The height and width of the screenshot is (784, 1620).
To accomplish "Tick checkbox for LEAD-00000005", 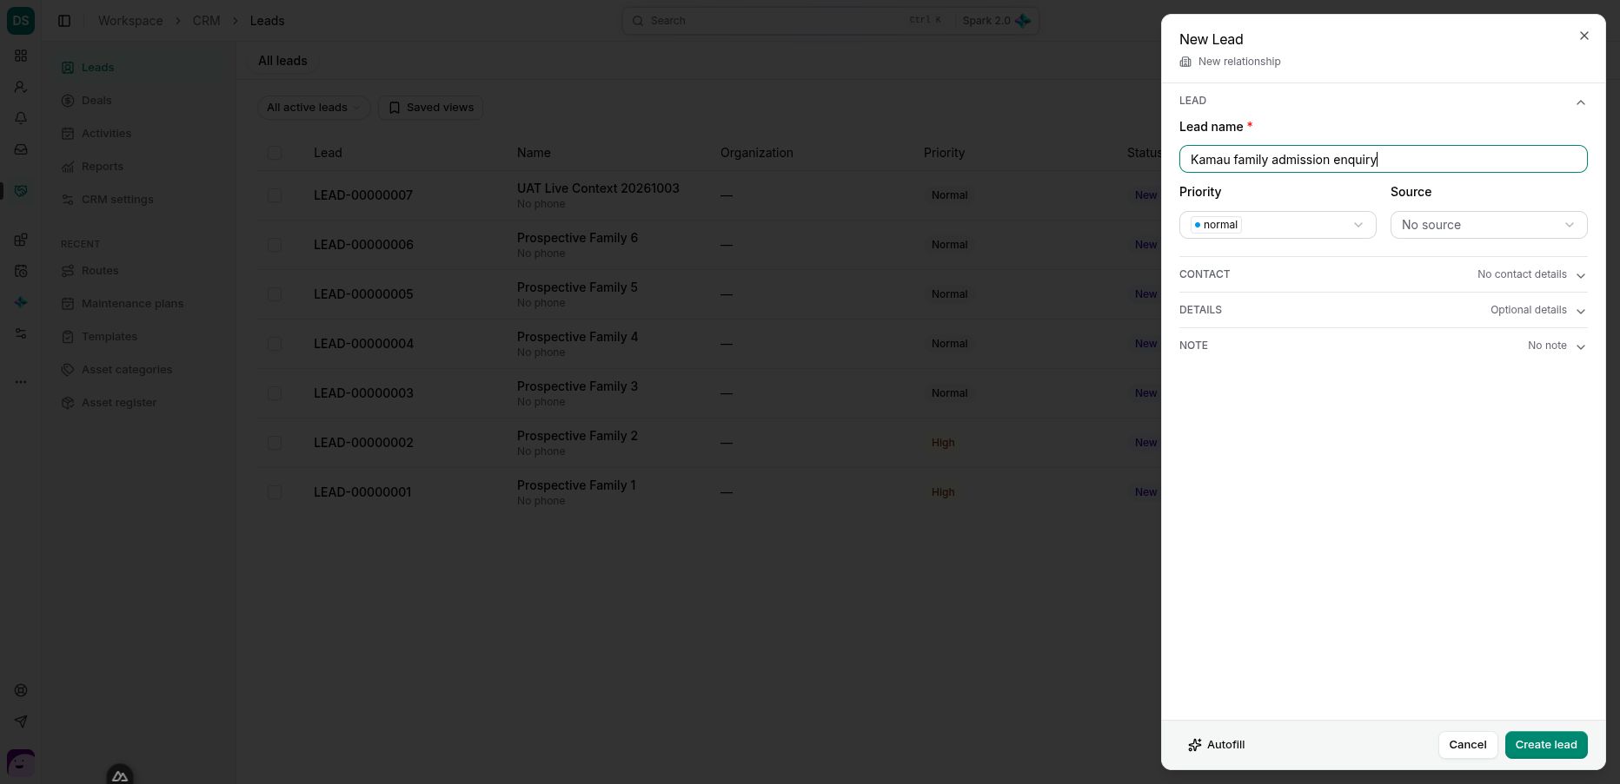I will click(275, 294).
